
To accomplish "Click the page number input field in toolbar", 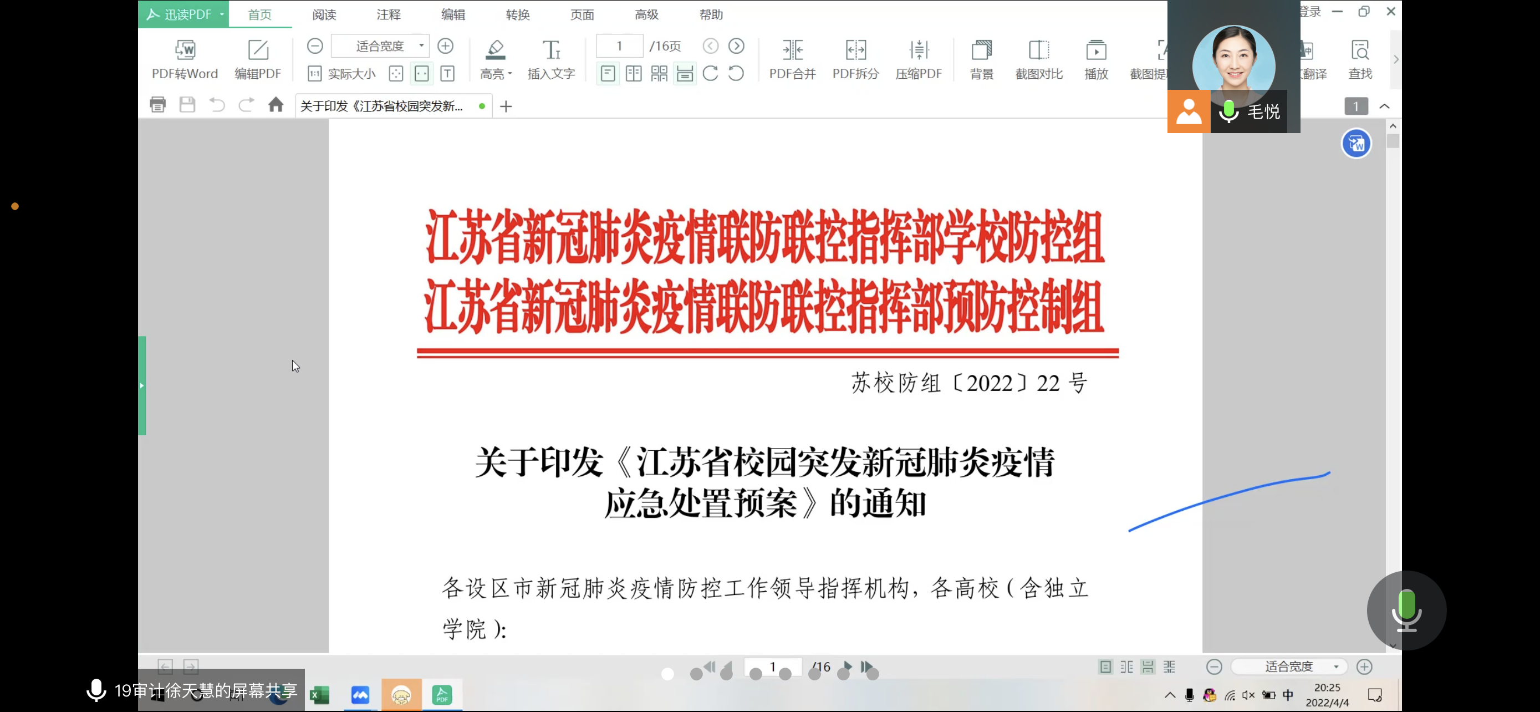I will tap(619, 45).
